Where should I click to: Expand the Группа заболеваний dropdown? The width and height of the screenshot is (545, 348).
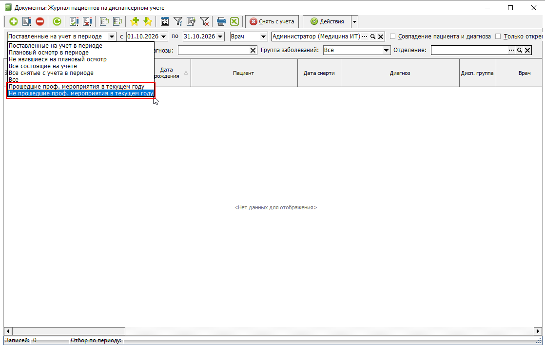click(x=386, y=50)
